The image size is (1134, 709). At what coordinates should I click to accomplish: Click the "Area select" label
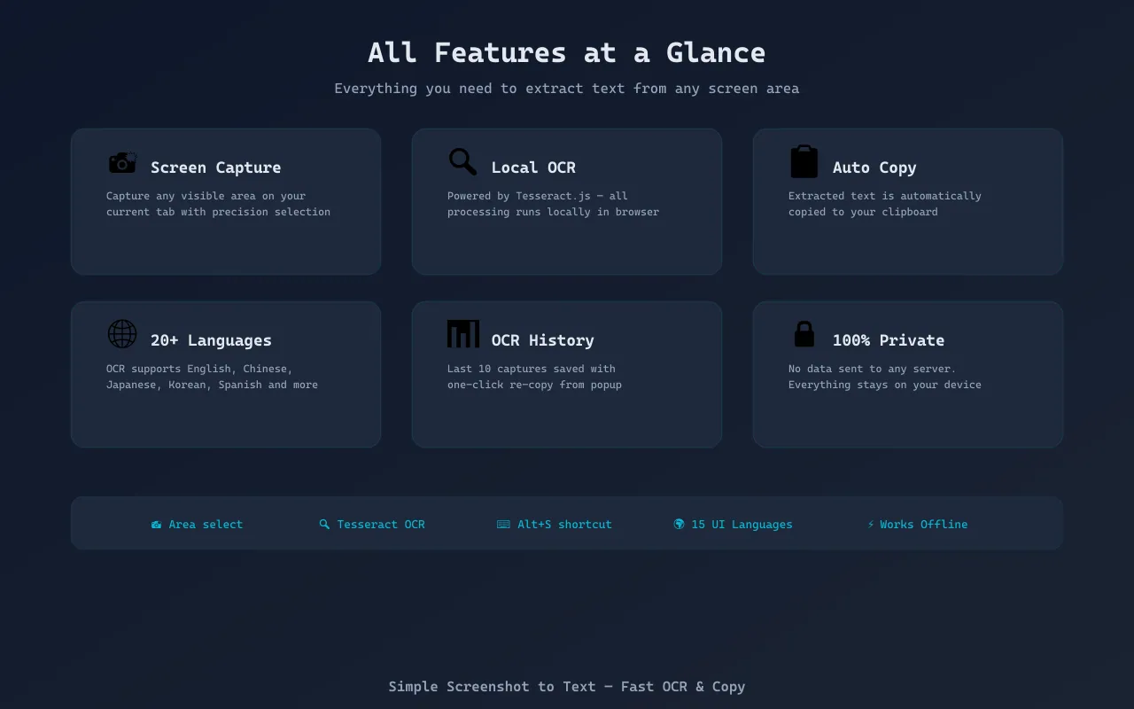[x=206, y=525]
